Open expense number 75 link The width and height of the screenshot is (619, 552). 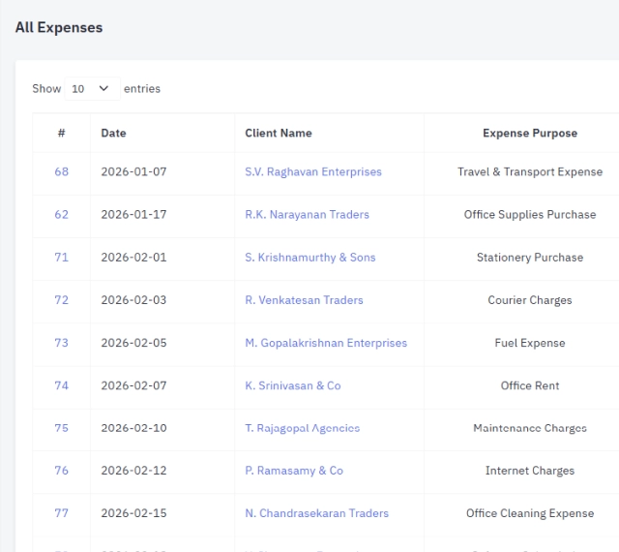pyautogui.click(x=62, y=428)
